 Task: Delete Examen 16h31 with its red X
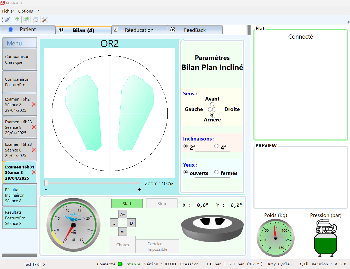34,172
